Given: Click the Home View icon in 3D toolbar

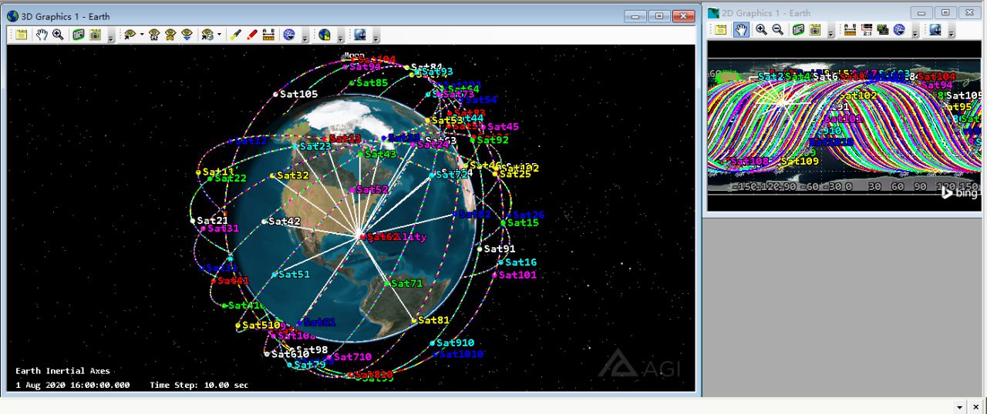Looking at the screenshot, I should click(x=154, y=35).
